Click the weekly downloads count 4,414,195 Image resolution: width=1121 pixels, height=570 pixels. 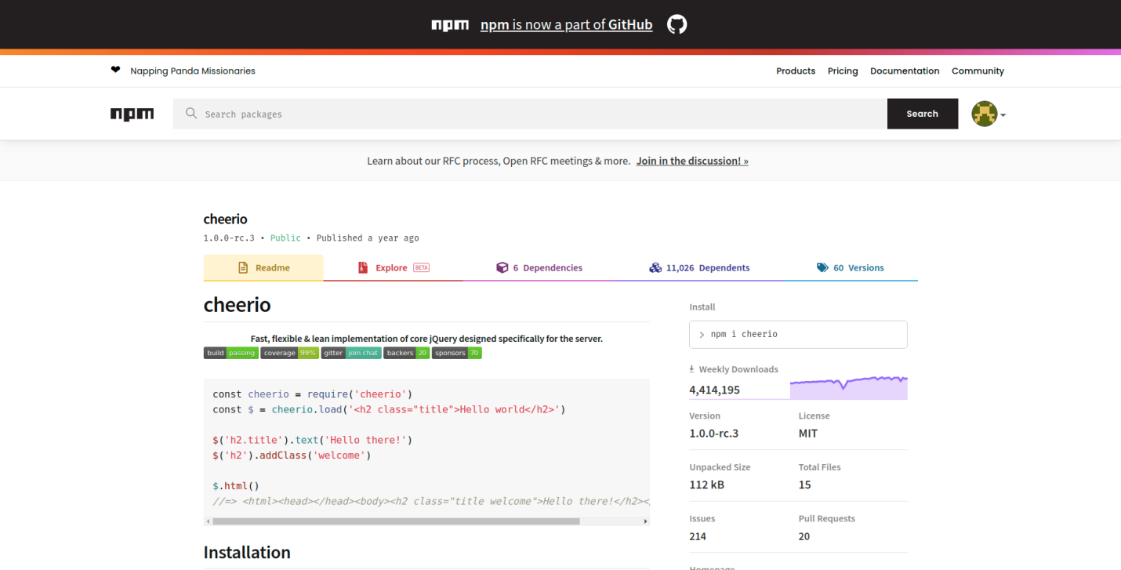[715, 390]
